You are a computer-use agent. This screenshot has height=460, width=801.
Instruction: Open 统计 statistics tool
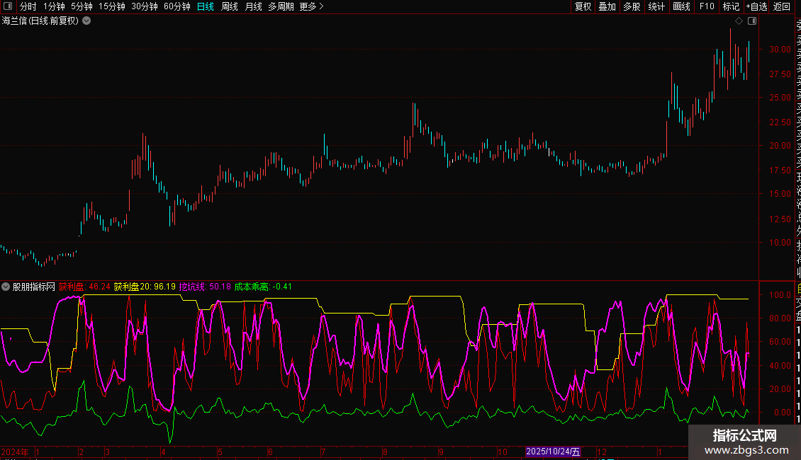click(x=656, y=6)
